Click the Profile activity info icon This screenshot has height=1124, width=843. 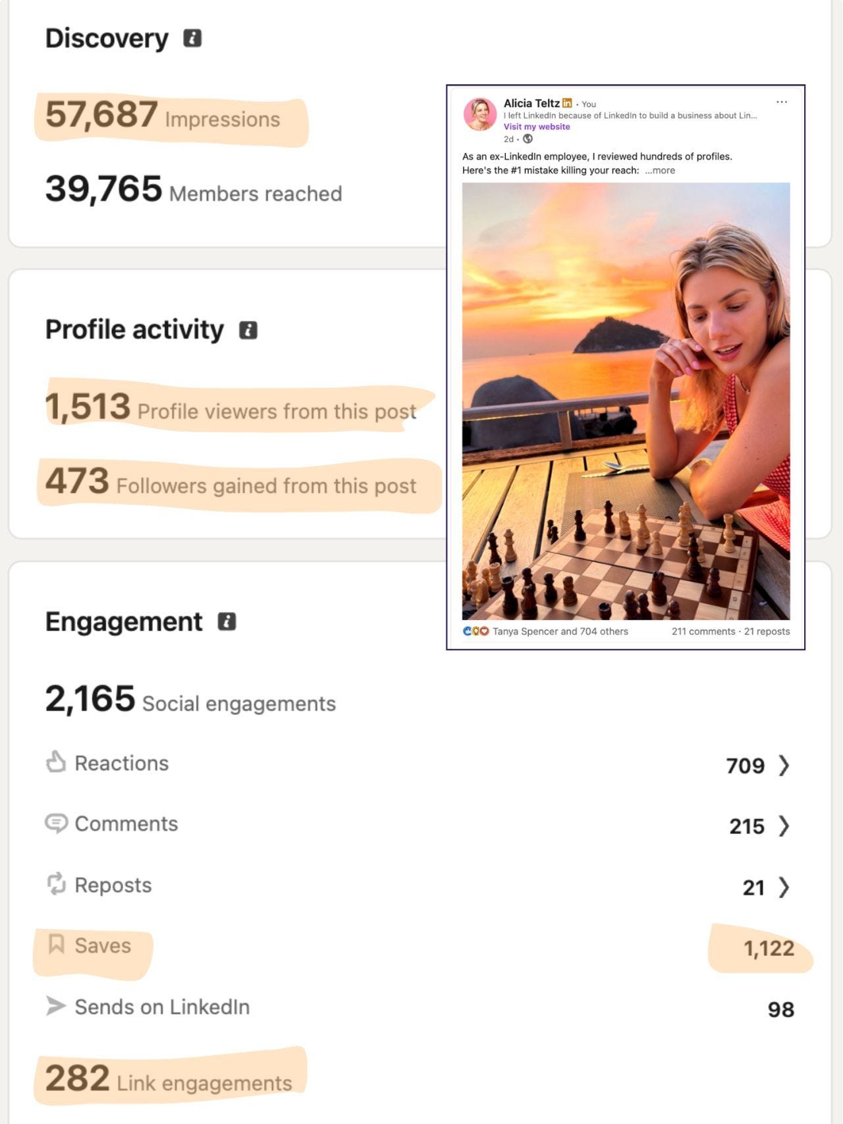pyautogui.click(x=248, y=330)
